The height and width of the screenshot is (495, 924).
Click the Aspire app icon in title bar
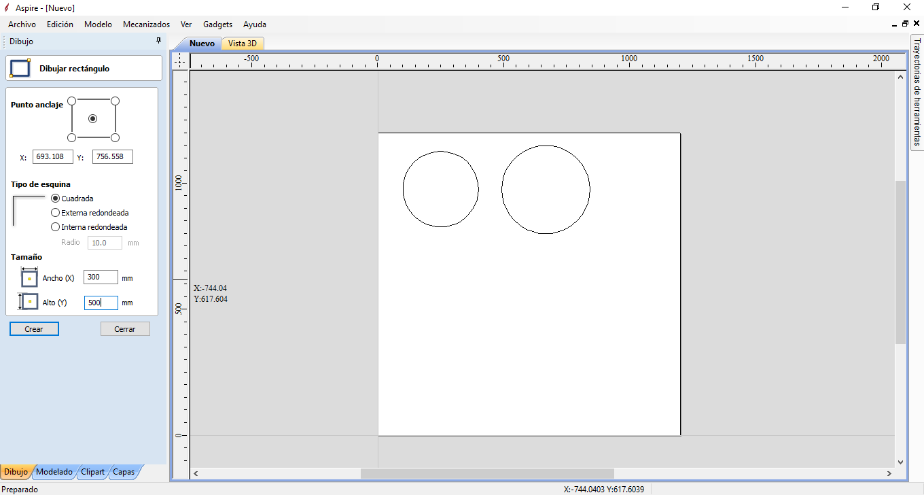[7, 7]
